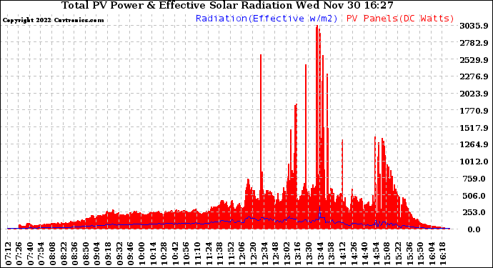Image resolution: width=493 pixels, height=268 pixels.
Task: Click the 08:22 time axis label
Action: [64, 254]
